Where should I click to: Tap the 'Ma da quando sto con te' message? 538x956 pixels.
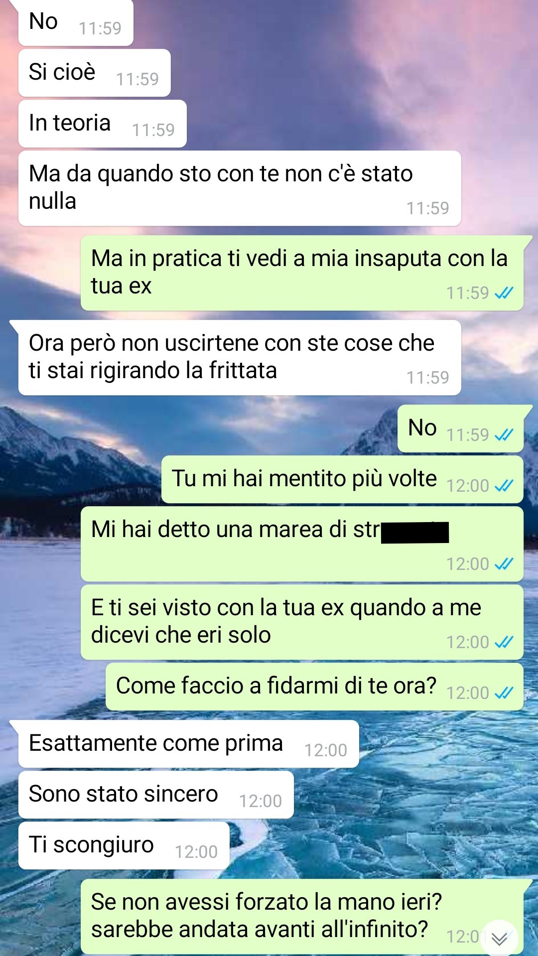pyautogui.click(x=240, y=188)
